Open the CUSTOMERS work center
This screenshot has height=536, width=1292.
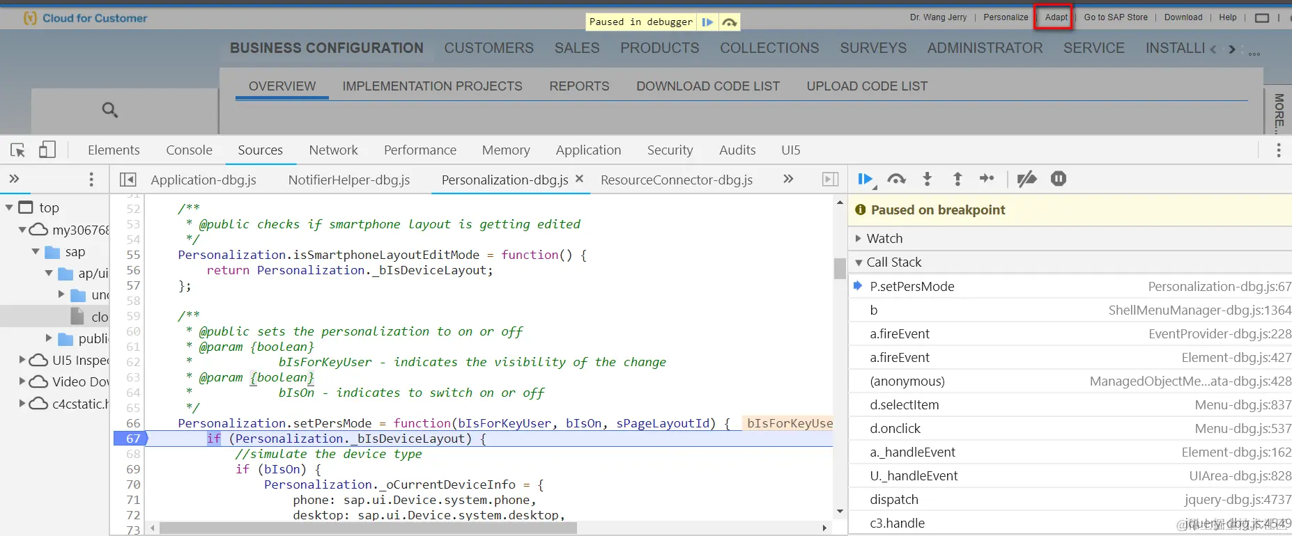coord(489,48)
